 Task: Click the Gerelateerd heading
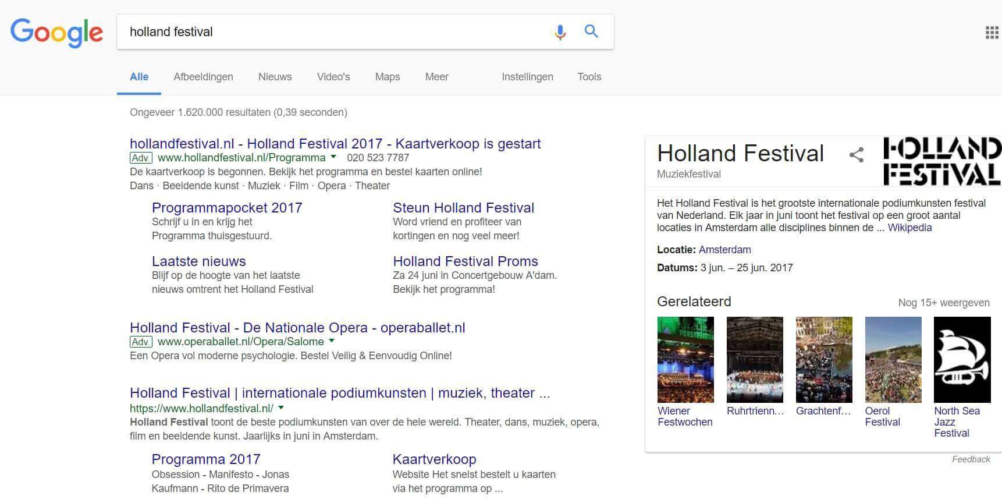[694, 302]
